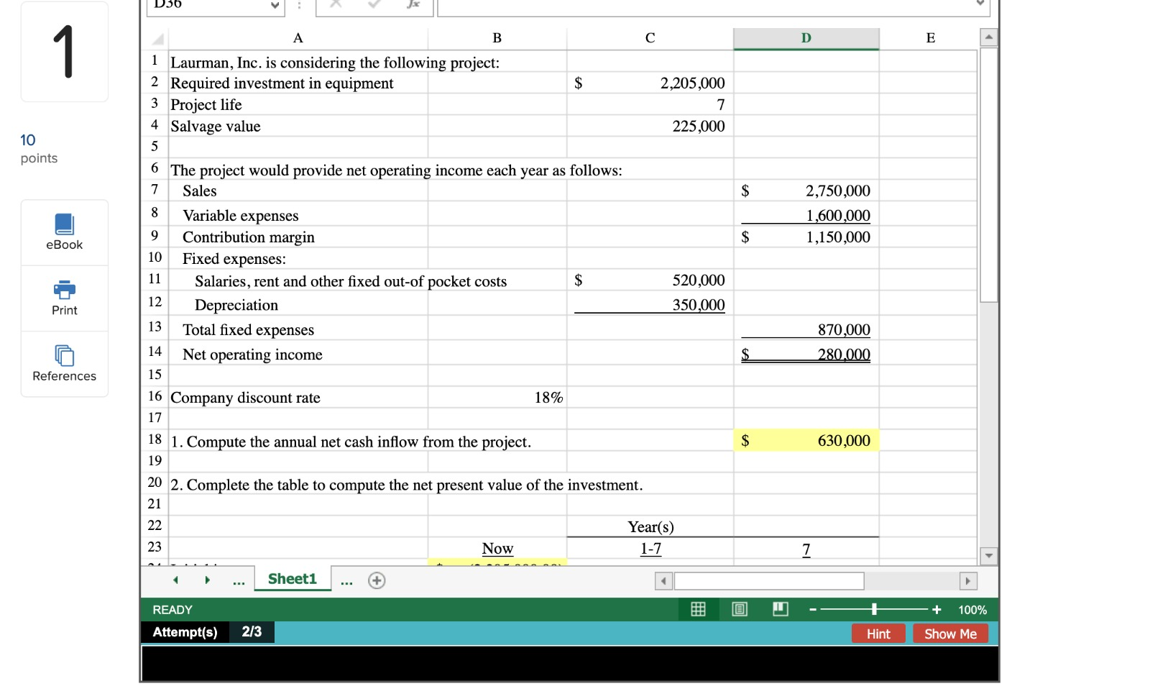The height and width of the screenshot is (699, 1150).
Task: Click the Show Me button
Action: tap(950, 634)
